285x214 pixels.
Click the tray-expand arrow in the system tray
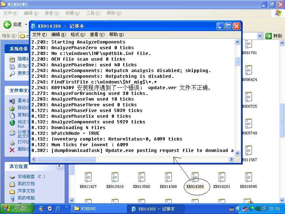238,209
